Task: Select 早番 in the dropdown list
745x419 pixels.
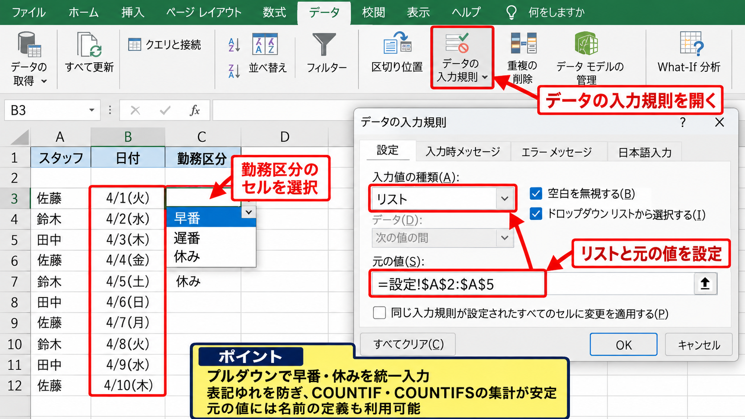Action: 211,218
